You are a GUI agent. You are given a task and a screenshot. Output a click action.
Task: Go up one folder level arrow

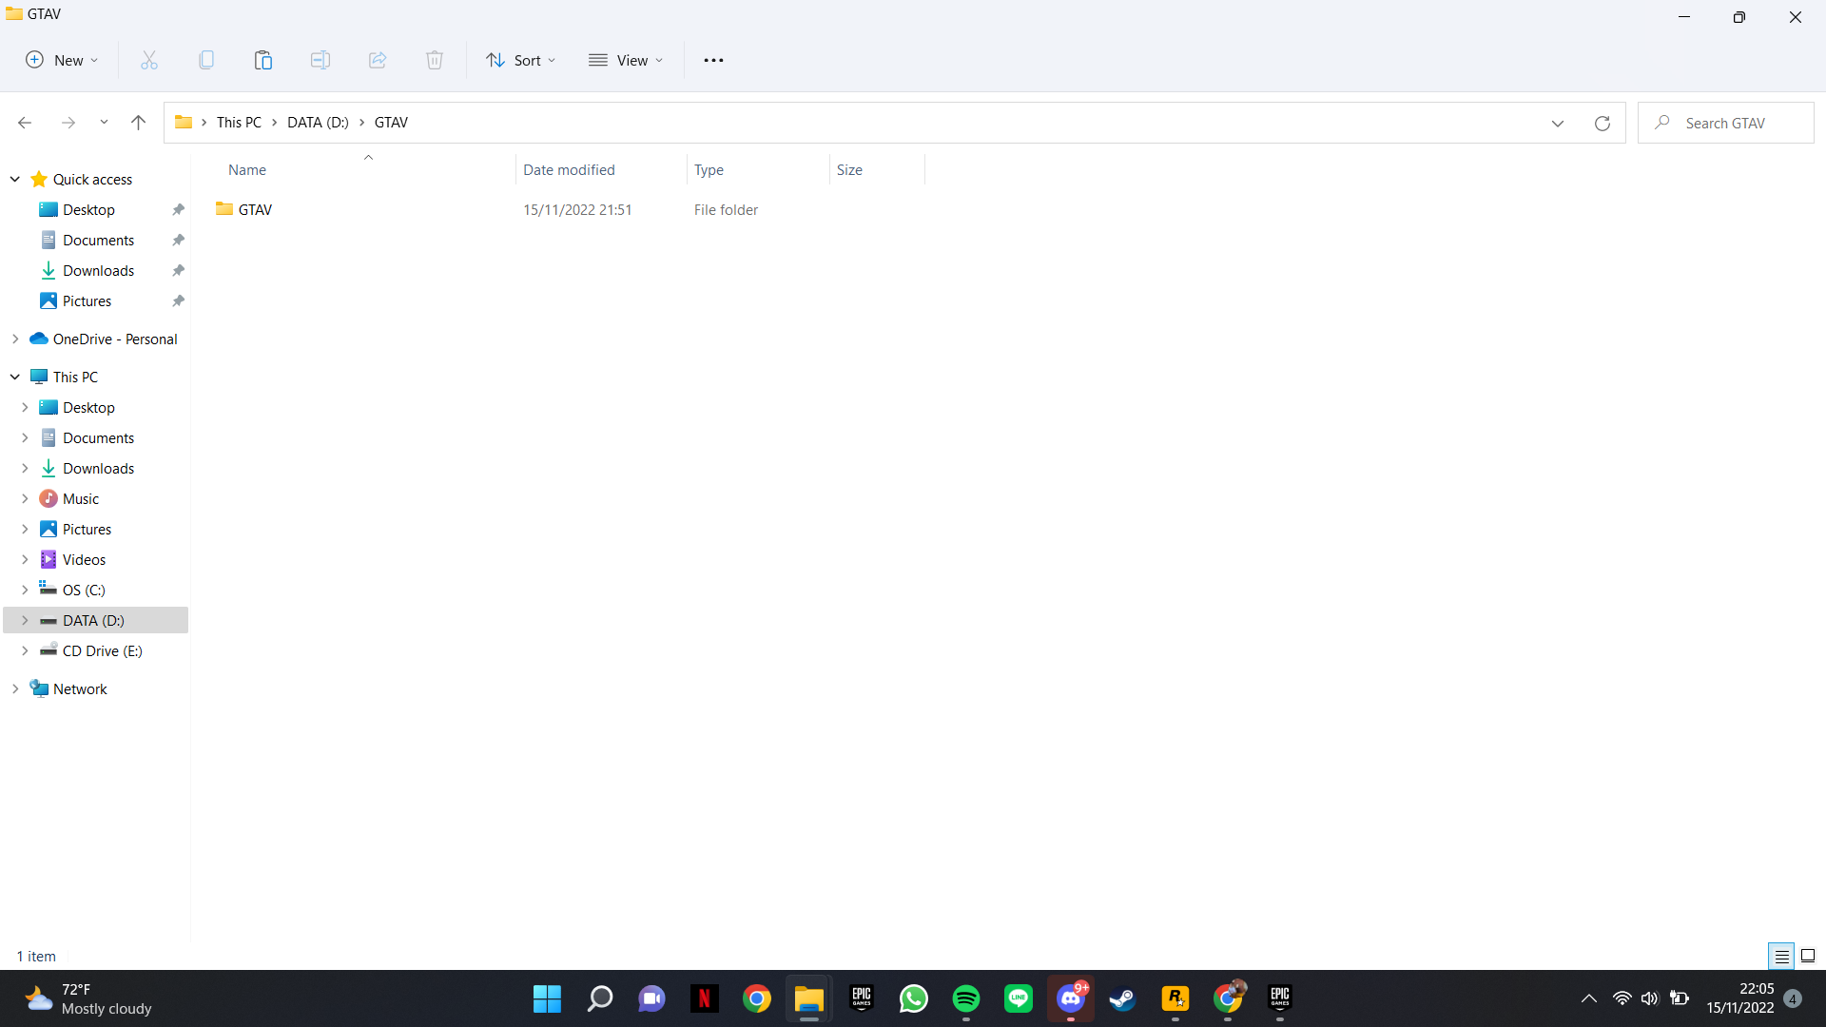(x=138, y=123)
